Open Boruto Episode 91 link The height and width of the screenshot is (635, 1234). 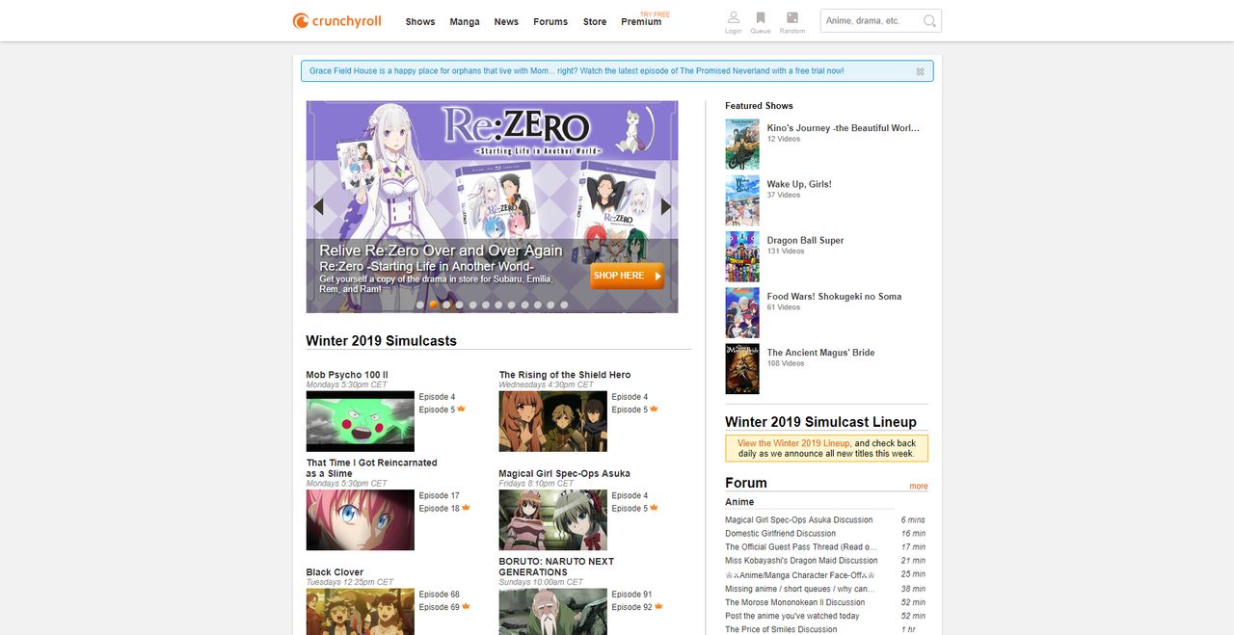[632, 595]
